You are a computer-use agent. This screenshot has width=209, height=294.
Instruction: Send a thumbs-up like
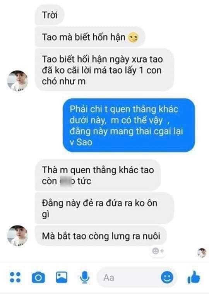click(194, 277)
